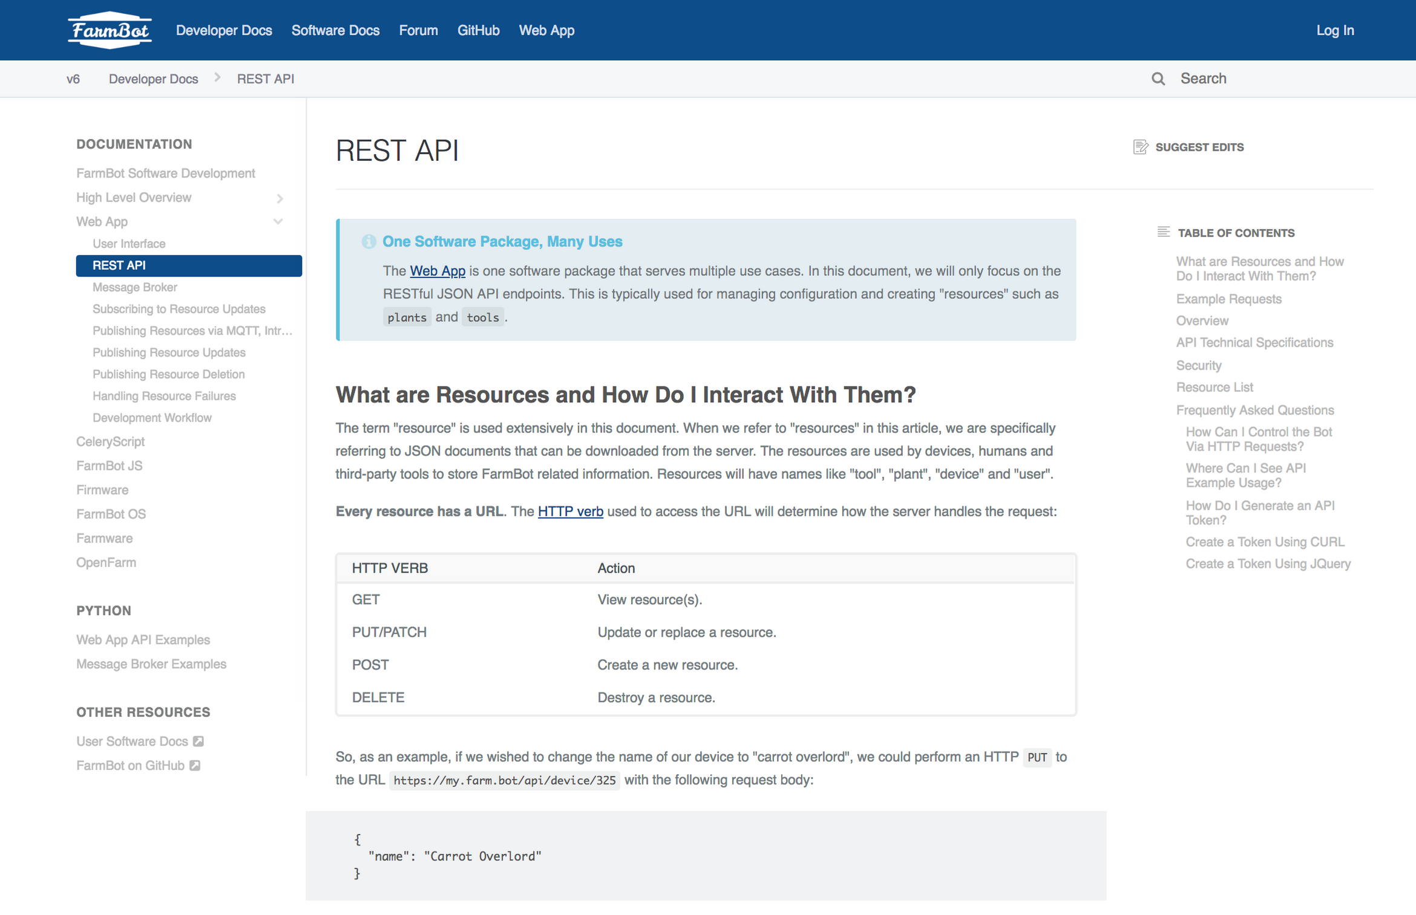Open the Message Broker documentation page

click(x=134, y=287)
